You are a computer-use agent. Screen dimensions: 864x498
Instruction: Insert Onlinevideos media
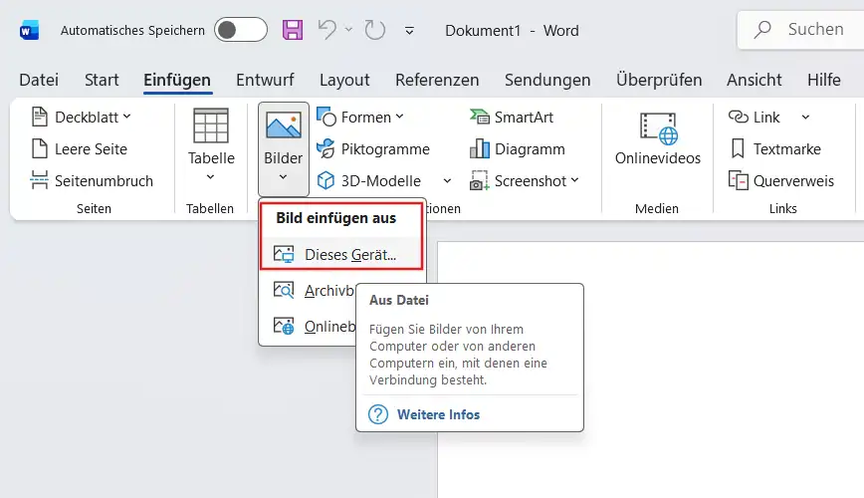pos(657,138)
